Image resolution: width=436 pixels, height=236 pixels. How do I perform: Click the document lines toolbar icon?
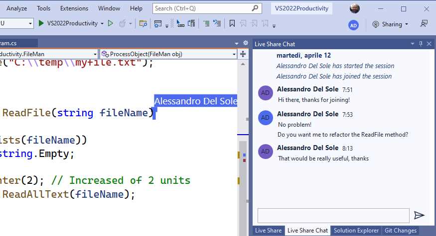pyautogui.click(x=191, y=23)
